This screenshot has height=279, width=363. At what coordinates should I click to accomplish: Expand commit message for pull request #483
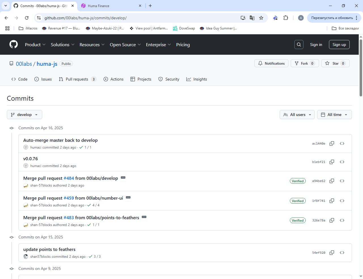(144, 217)
